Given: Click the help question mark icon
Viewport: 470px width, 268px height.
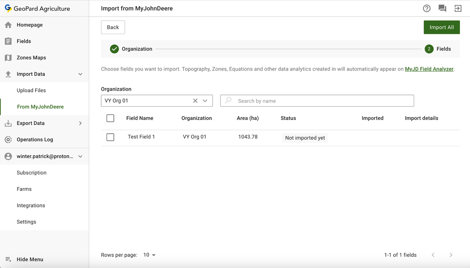Looking at the screenshot, I should coord(426,8).
